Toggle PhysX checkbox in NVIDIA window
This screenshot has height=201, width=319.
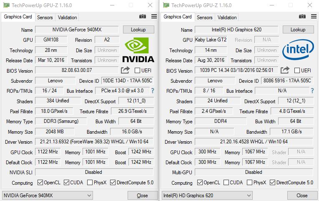(x=90, y=183)
